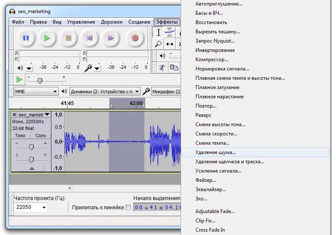
Task: Choose Реверс effect
Action: 255,115
